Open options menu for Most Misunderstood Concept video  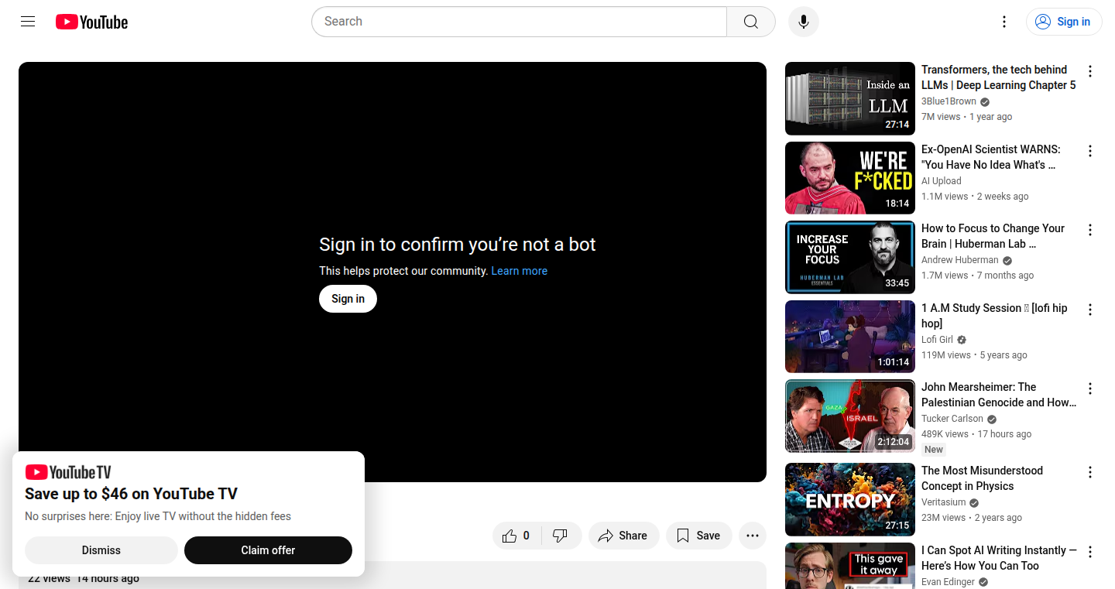click(1090, 472)
